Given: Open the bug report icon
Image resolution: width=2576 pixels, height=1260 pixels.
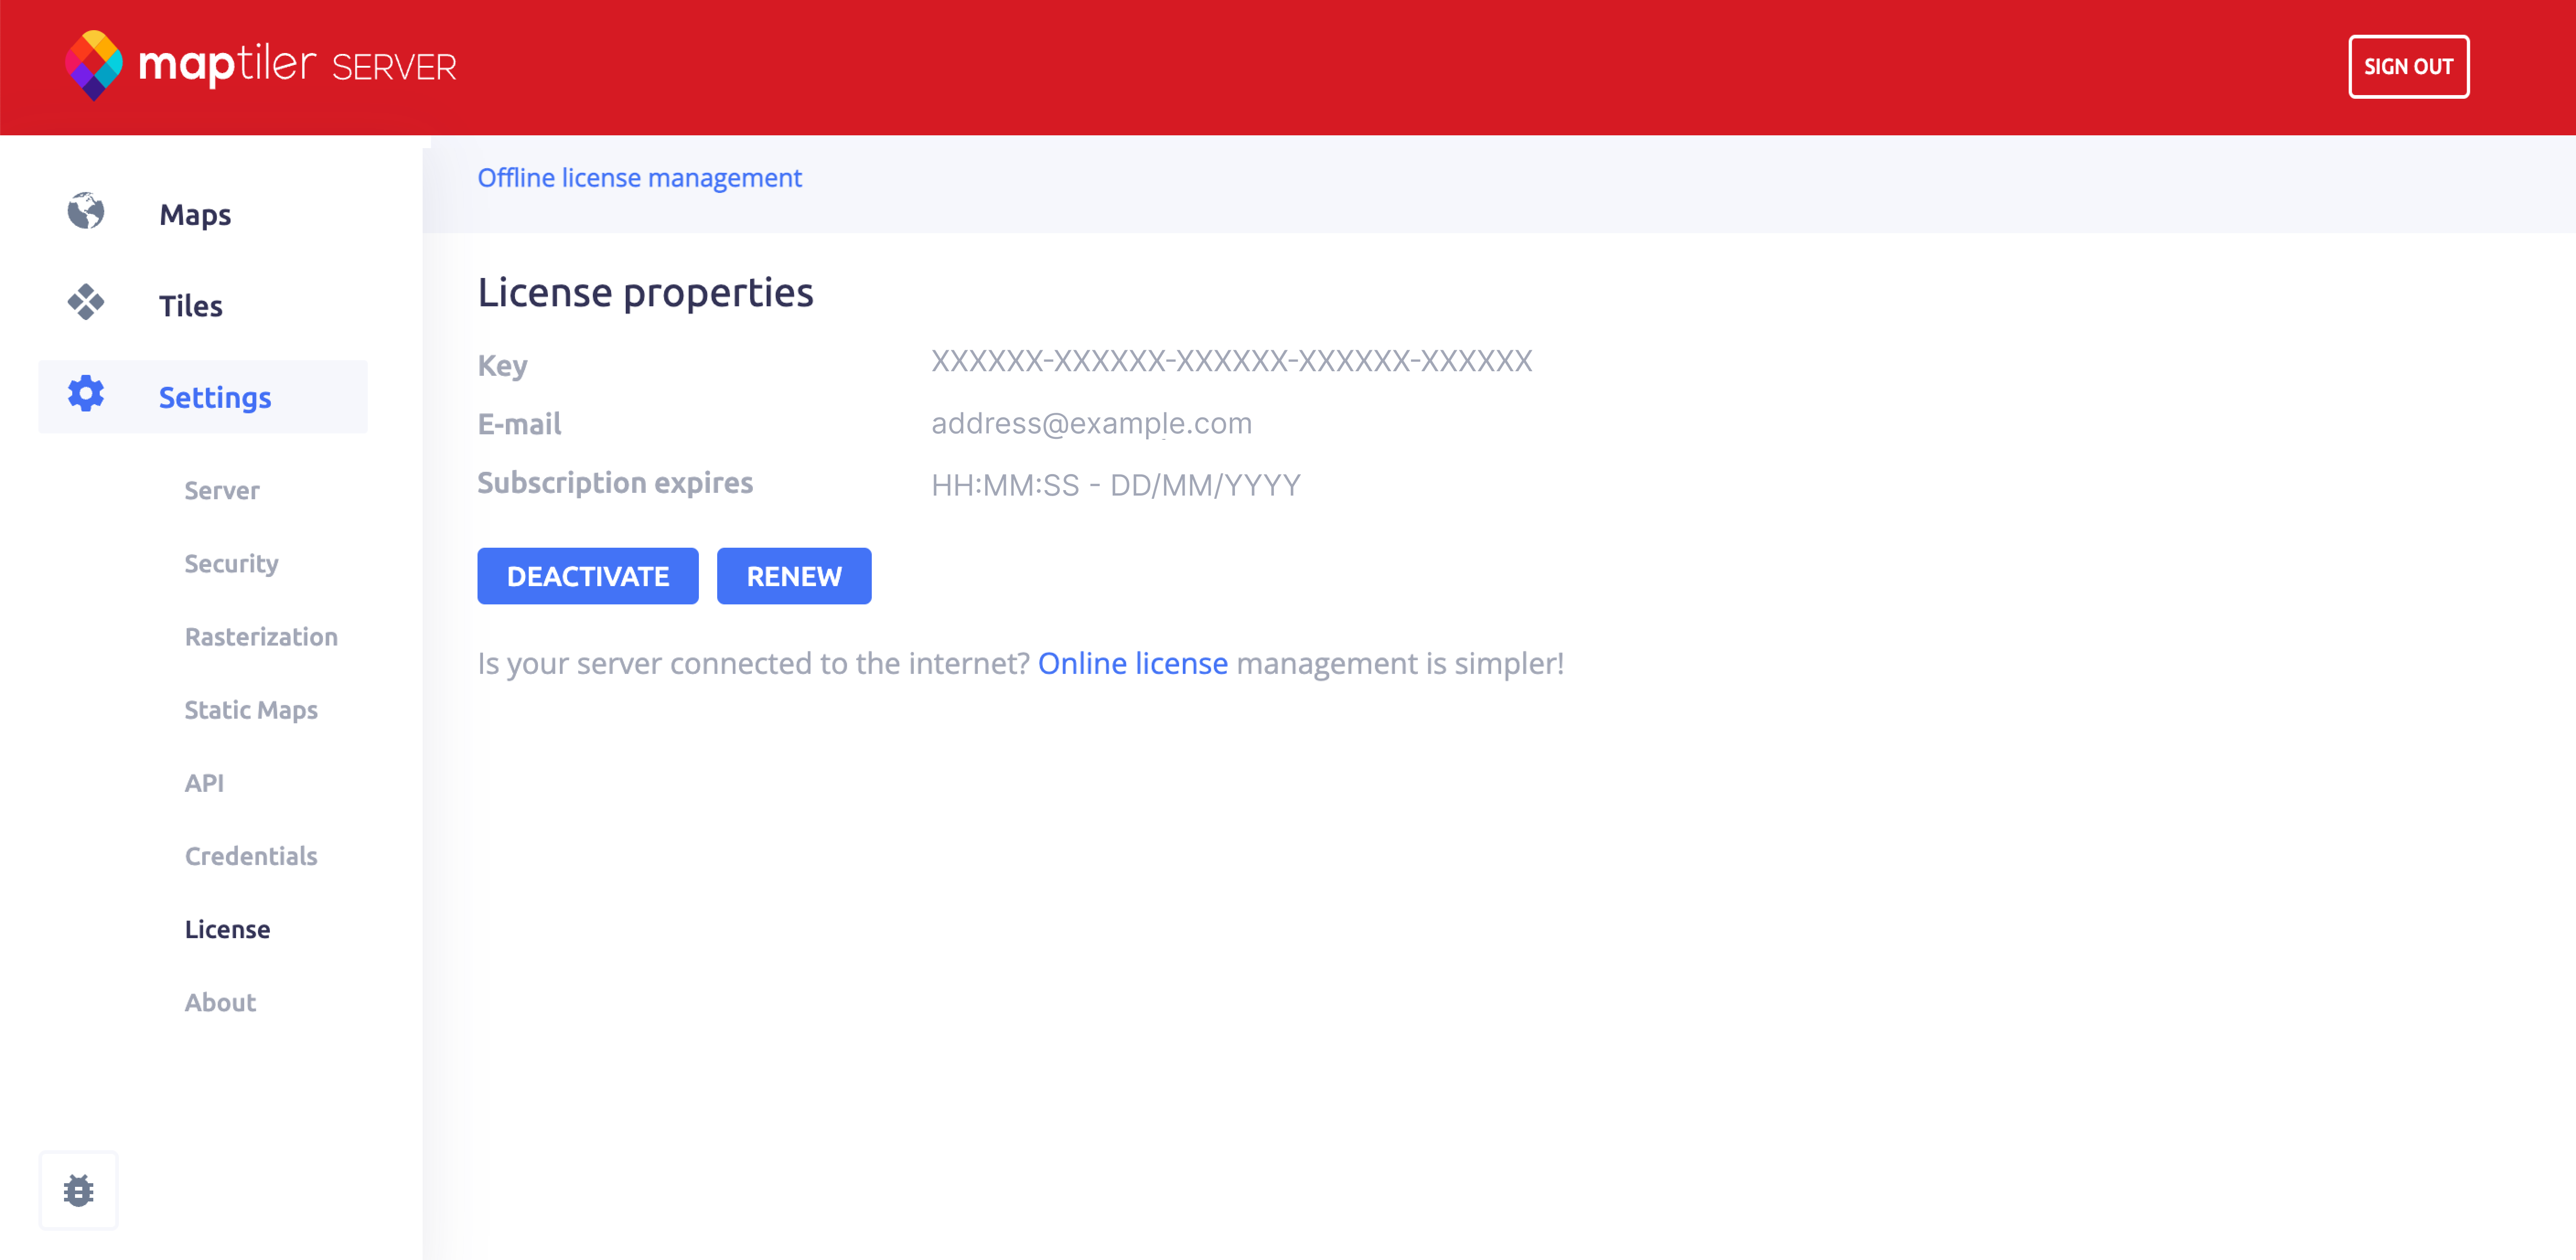Looking at the screenshot, I should [78, 1190].
